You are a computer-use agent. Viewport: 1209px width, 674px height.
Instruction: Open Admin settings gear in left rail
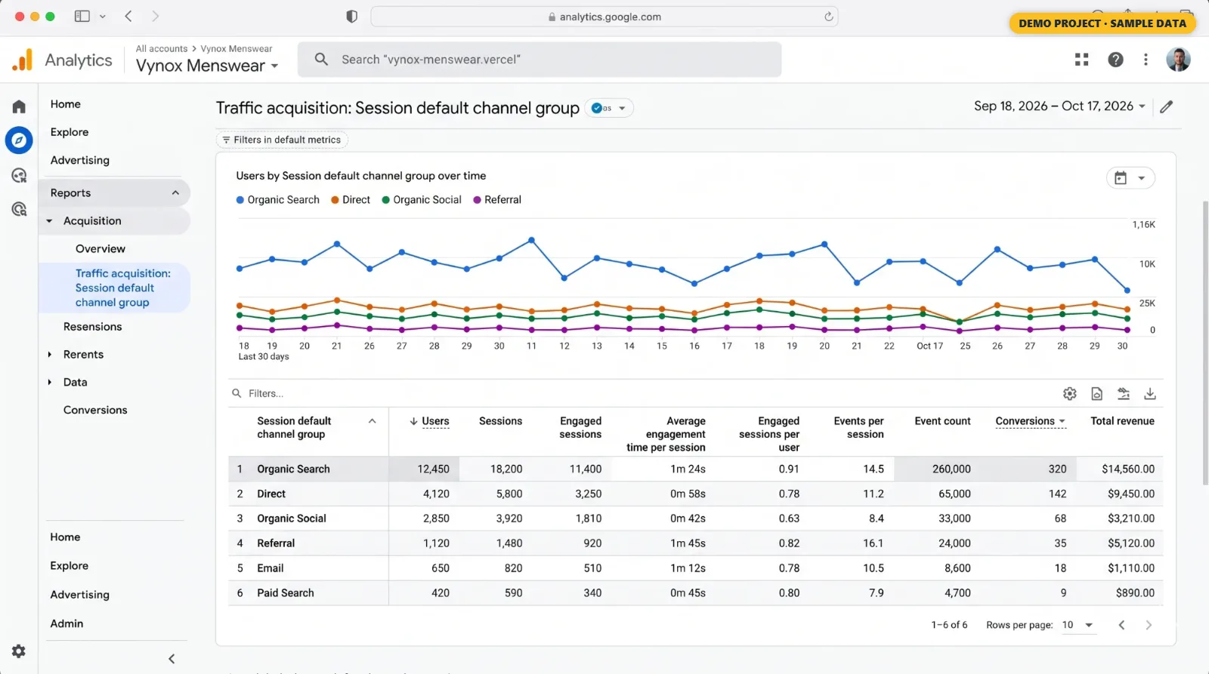pyautogui.click(x=19, y=651)
